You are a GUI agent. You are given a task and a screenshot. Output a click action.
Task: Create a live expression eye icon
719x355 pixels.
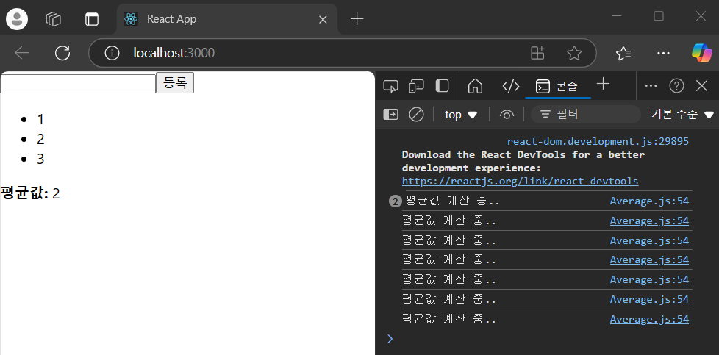pyautogui.click(x=507, y=115)
